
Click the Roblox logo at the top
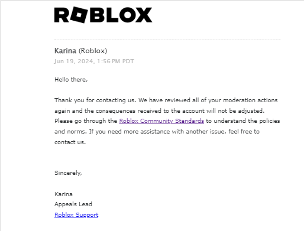(103, 15)
